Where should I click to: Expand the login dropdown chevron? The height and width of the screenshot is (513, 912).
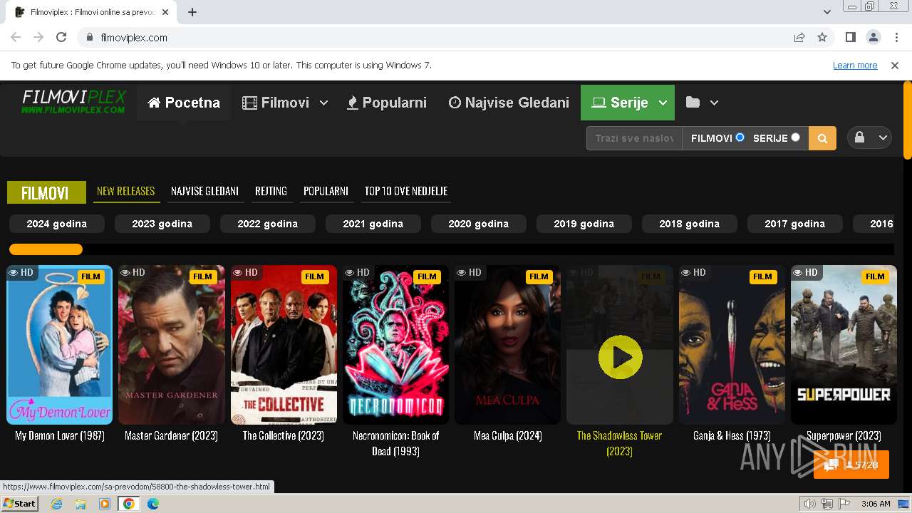(x=883, y=138)
